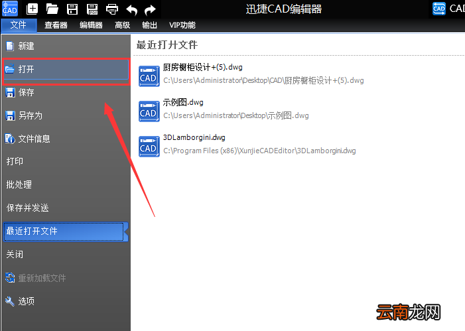Switch to the 查看器 tab
Viewport: 465px width, 331px height.
[56, 25]
